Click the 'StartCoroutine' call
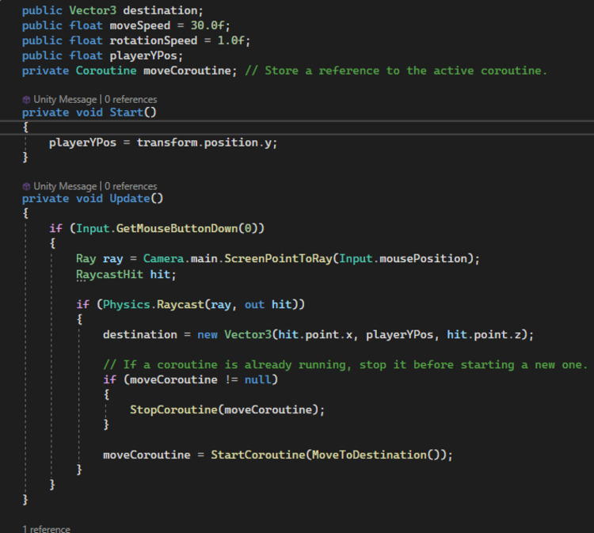 pos(257,455)
